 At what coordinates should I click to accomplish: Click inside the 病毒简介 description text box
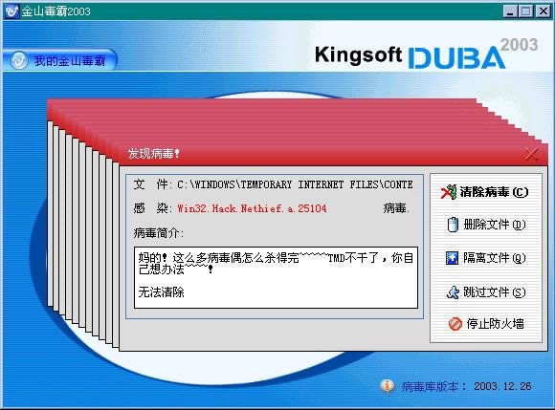point(277,277)
